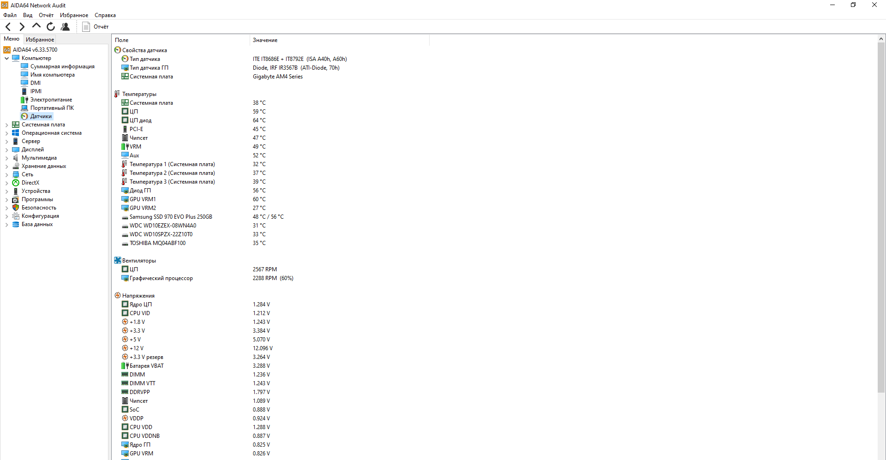Click the Refresh toolbar icon
This screenshot has width=886, height=460.
pyautogui.click(x=51, y=27)
